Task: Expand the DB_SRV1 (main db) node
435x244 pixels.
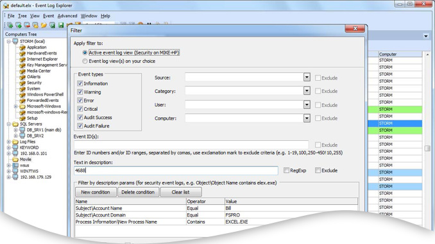Action: (16, 130)
